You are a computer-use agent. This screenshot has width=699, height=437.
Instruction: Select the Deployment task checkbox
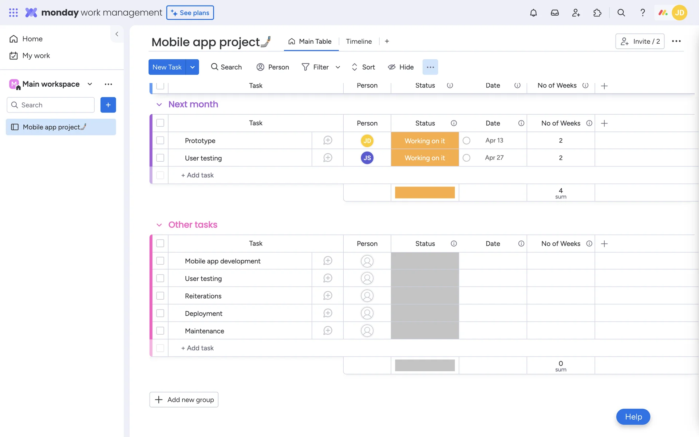pyautogui.click(x=160, y=313)
